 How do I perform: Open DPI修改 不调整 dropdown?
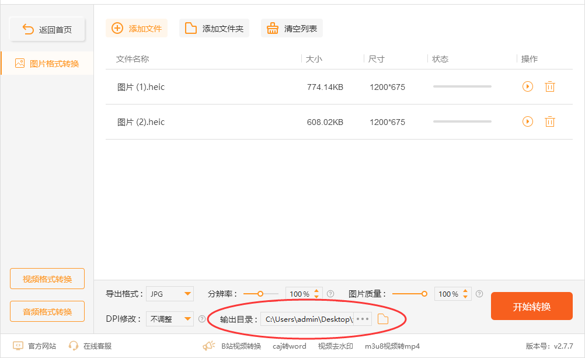(x=170, y=319)
